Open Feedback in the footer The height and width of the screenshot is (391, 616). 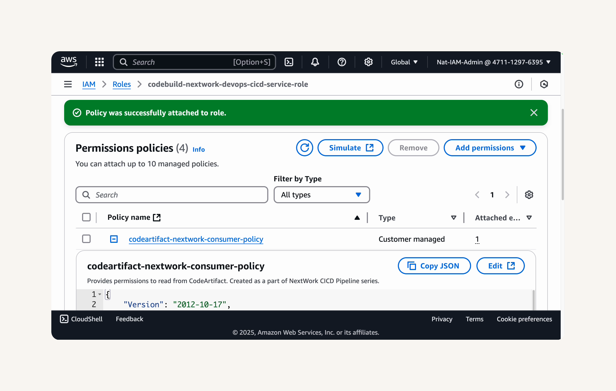pos(129,319)
